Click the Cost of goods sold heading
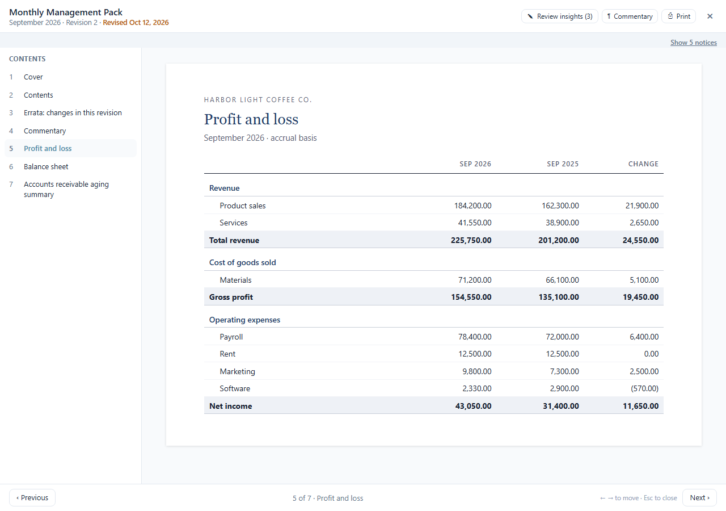This screenshot has height=511, width=726. tap(243, 262)
